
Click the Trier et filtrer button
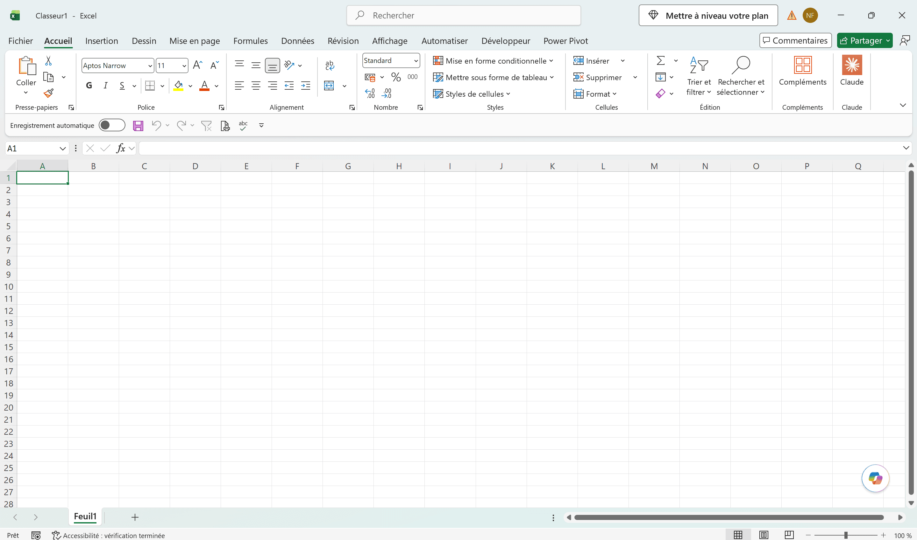(698, 76)
